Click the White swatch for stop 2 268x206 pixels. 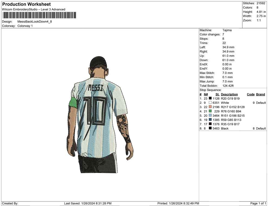210,102
